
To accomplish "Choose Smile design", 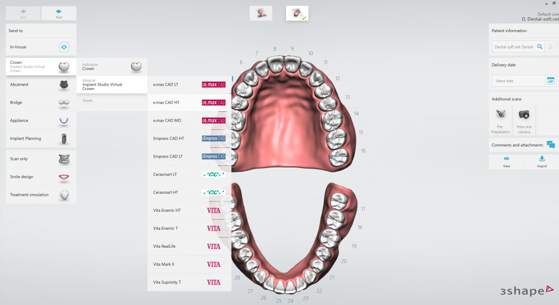I will pyautogui.click(x=41, y=177).
